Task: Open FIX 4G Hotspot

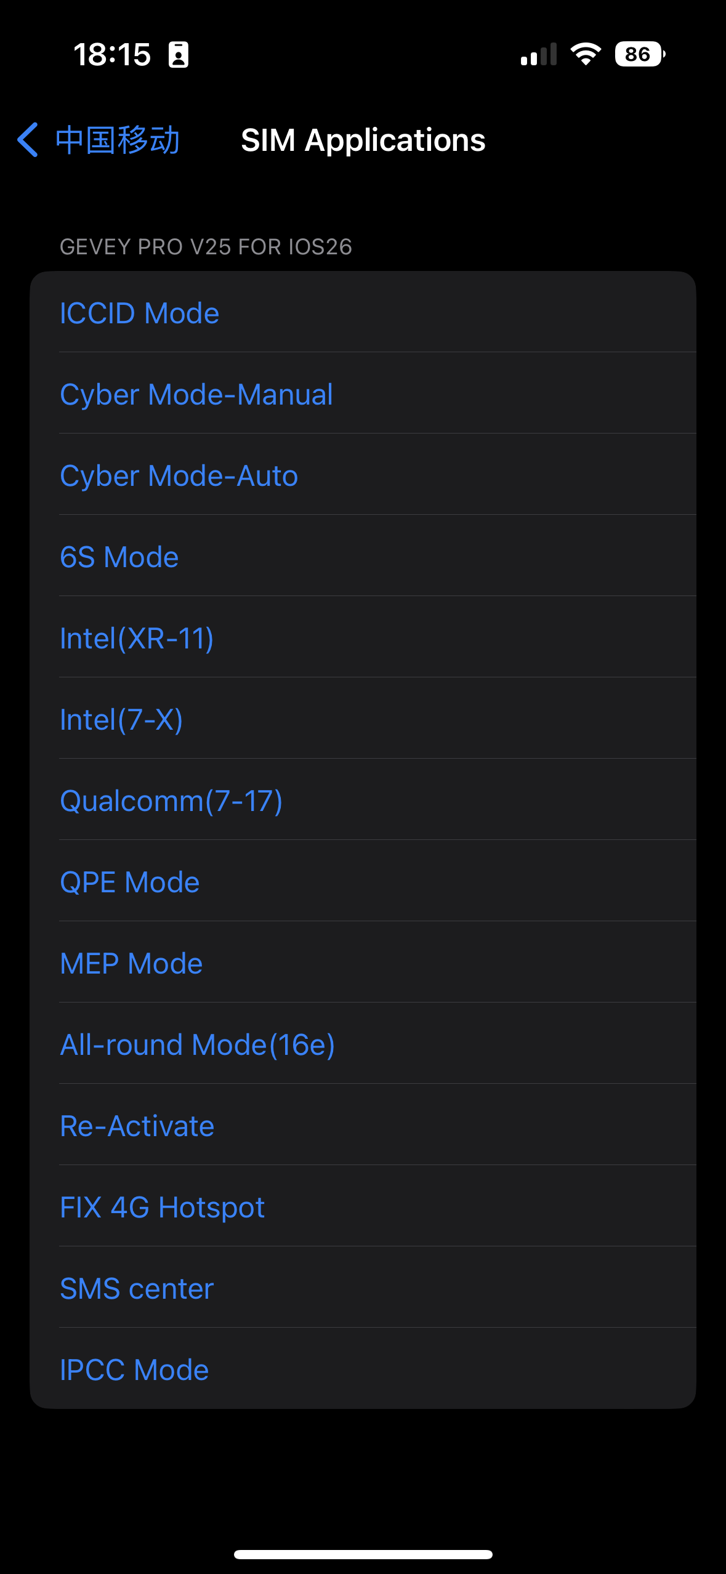Action: coord(163,1207)
